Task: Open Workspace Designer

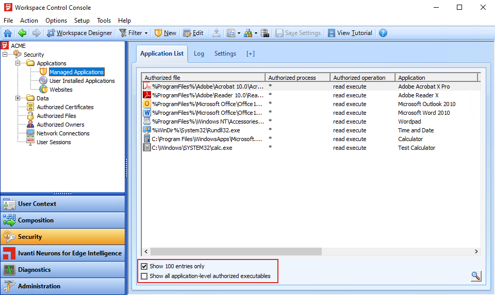Action: pyautogui.click(x=79, y=33)
